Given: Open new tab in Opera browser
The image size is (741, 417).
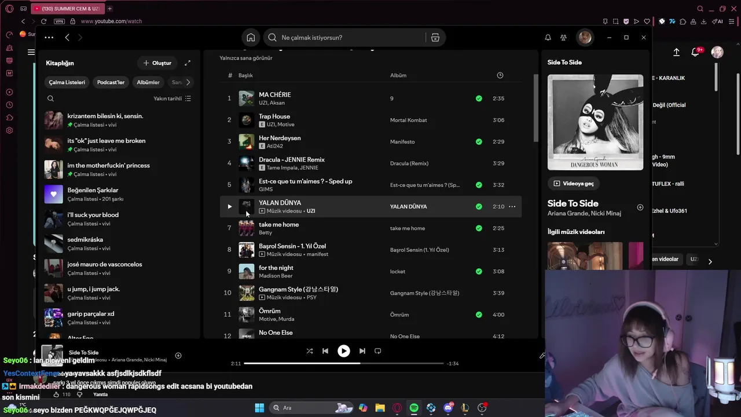Looking at the screenshot, I should tap(109, 9).
